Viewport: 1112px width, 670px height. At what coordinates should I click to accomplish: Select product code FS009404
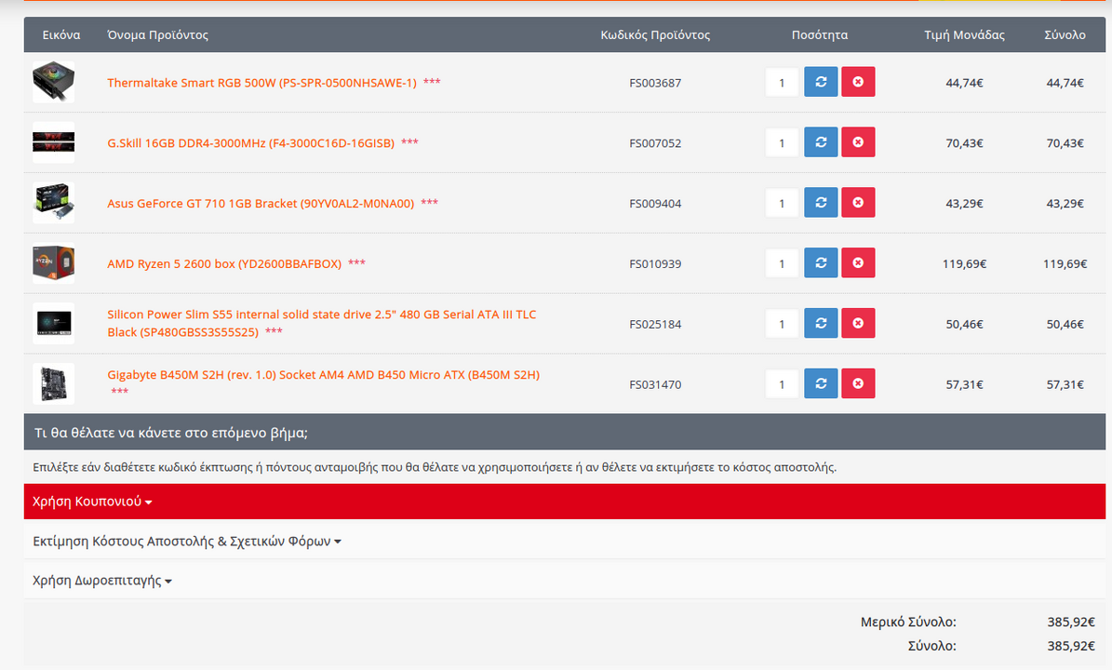point(655,204)
